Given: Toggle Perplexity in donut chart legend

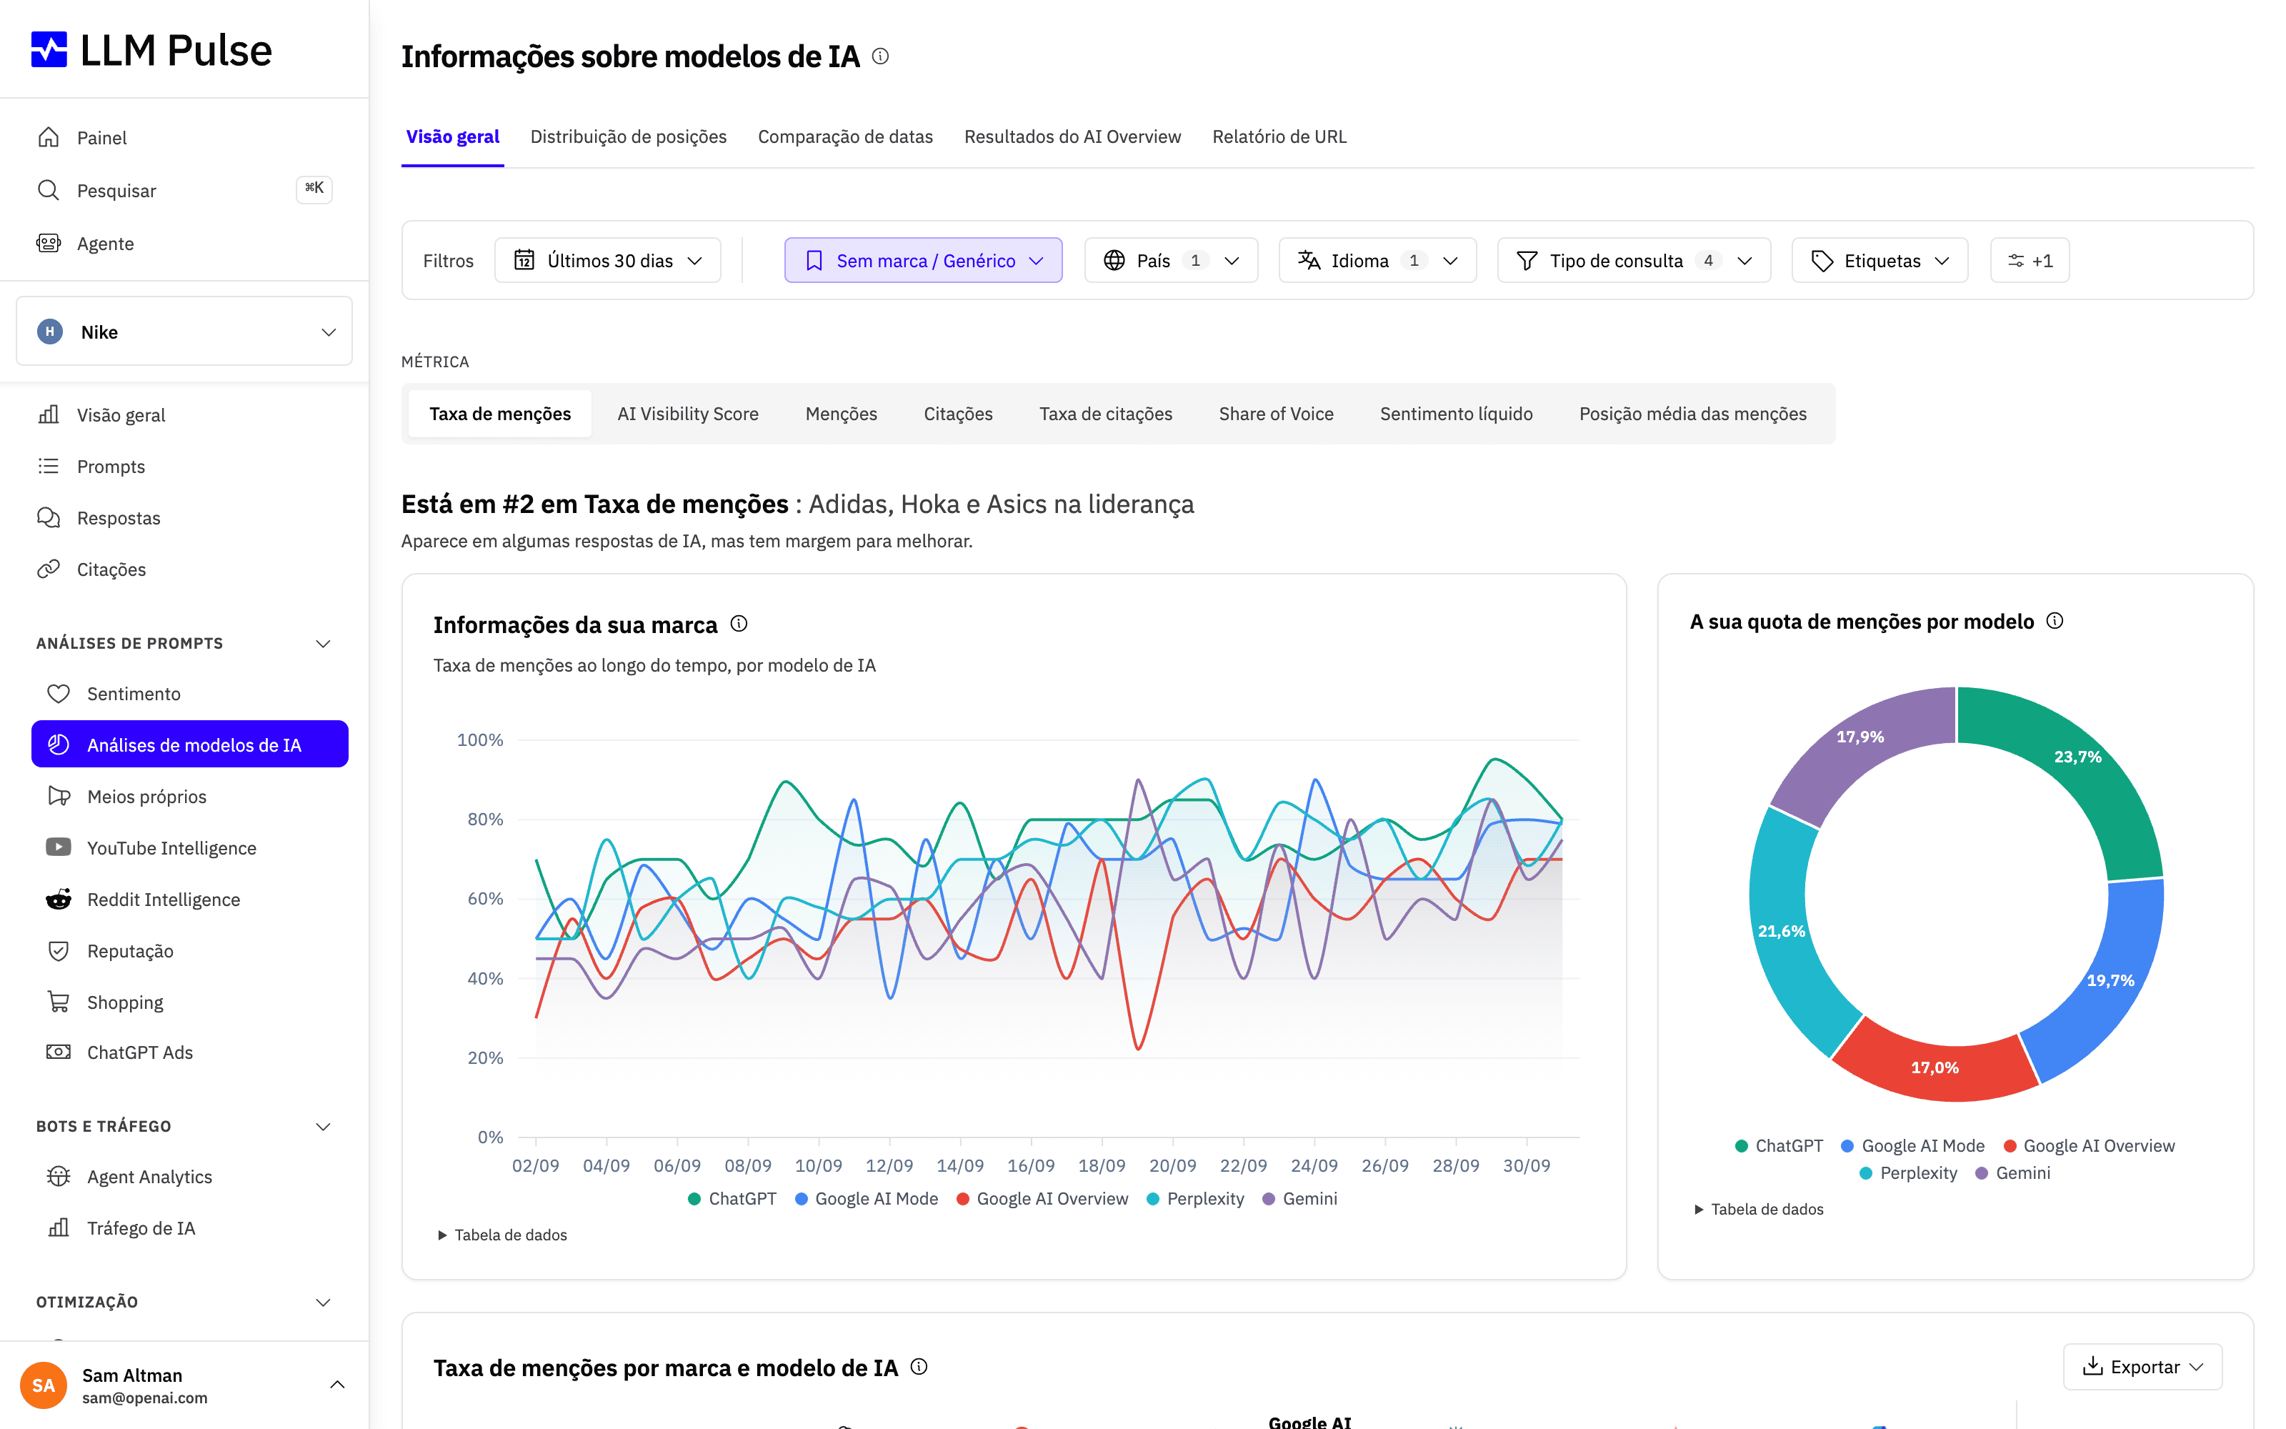Looking at the screenshot, I should [1908, 1173].
